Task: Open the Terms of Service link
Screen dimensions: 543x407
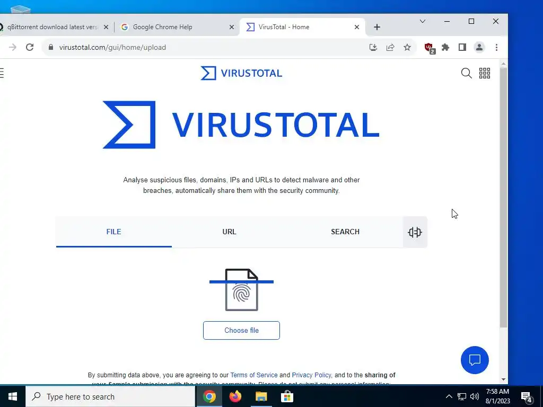Action: coord(254,375)
